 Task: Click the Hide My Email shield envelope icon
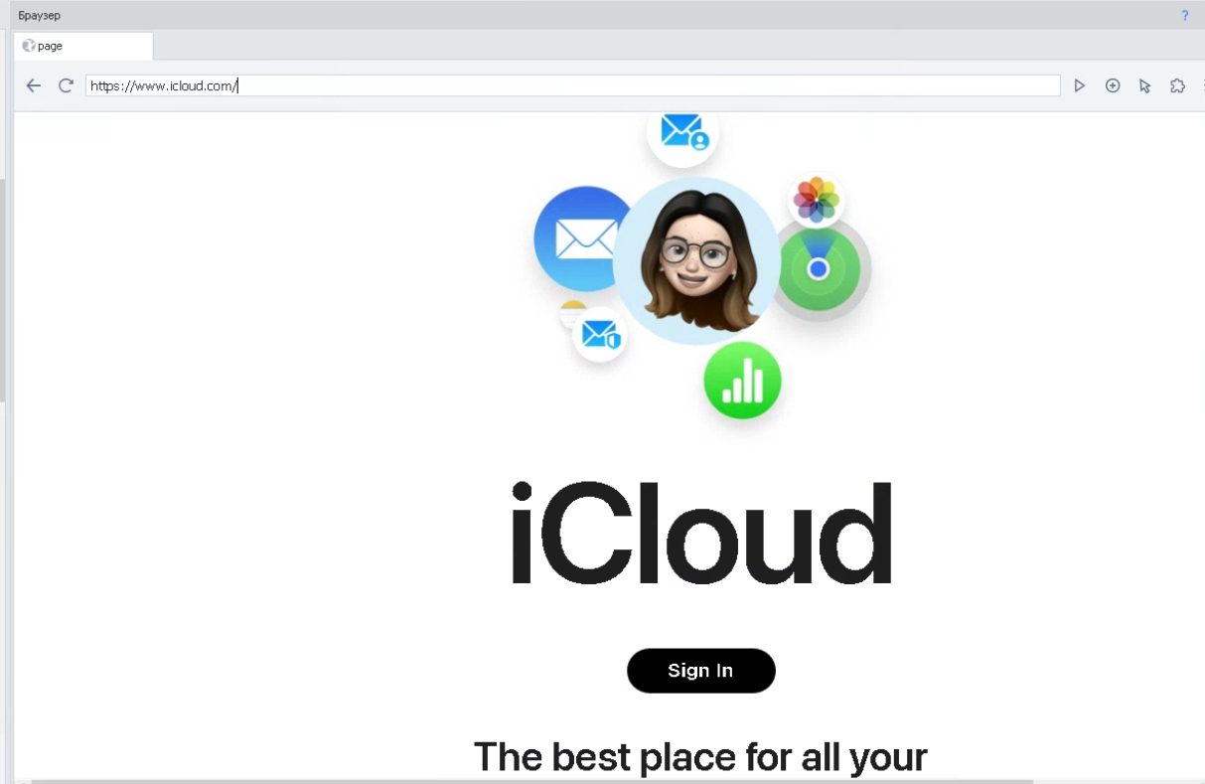click(600, 335)
